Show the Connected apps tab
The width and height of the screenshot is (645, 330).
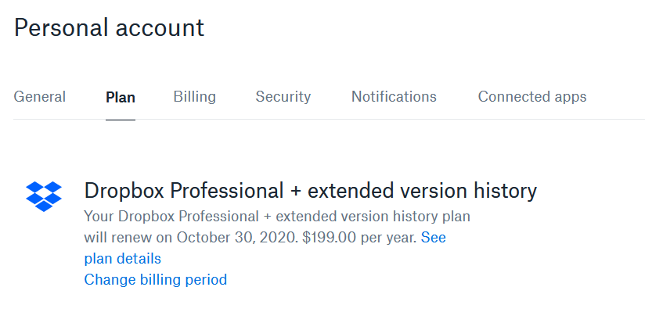click(532, 97)
